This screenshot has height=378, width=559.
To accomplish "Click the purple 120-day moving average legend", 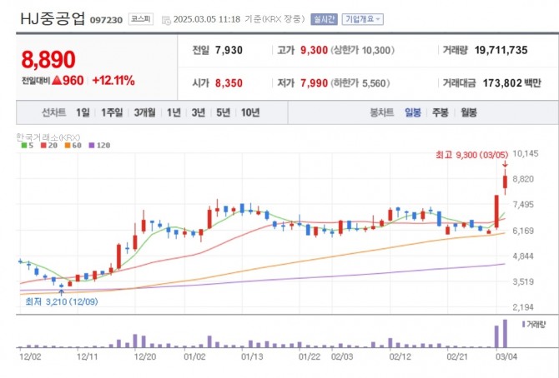I will click(x=99, y=145).
